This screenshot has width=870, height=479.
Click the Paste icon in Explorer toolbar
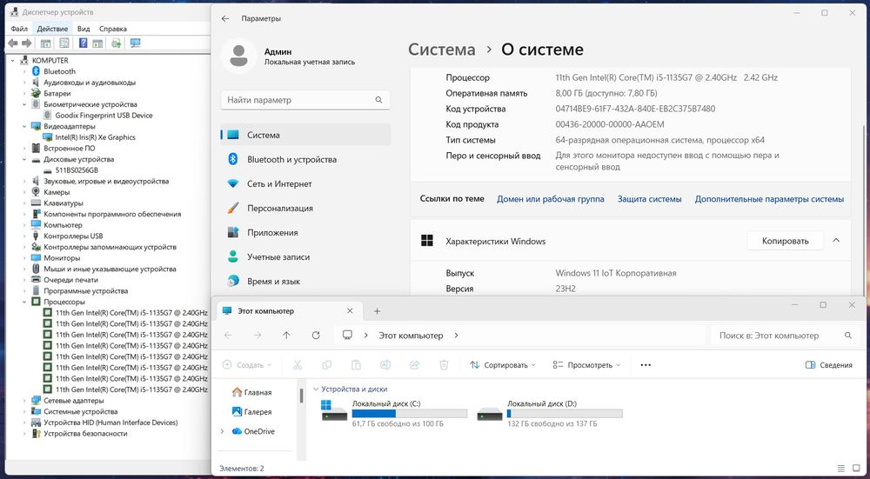click(356, 365)
